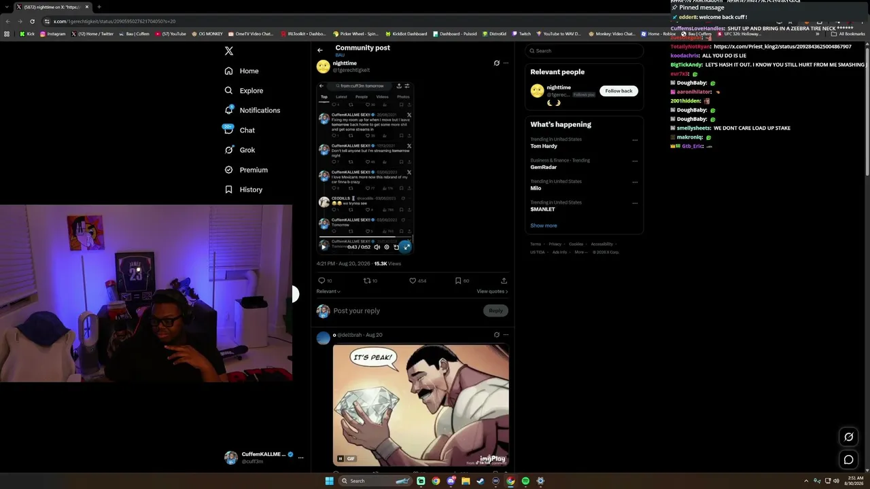Open more options for GemRadar trend

[x=635, y=162]
